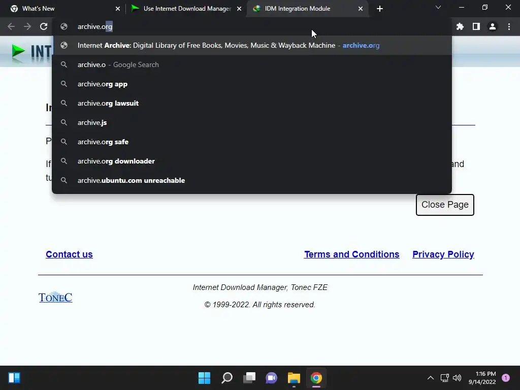This screenshot has width=520, height=390.
Task: Open the Extensions puzzle icon
Action: pos(460,26)
